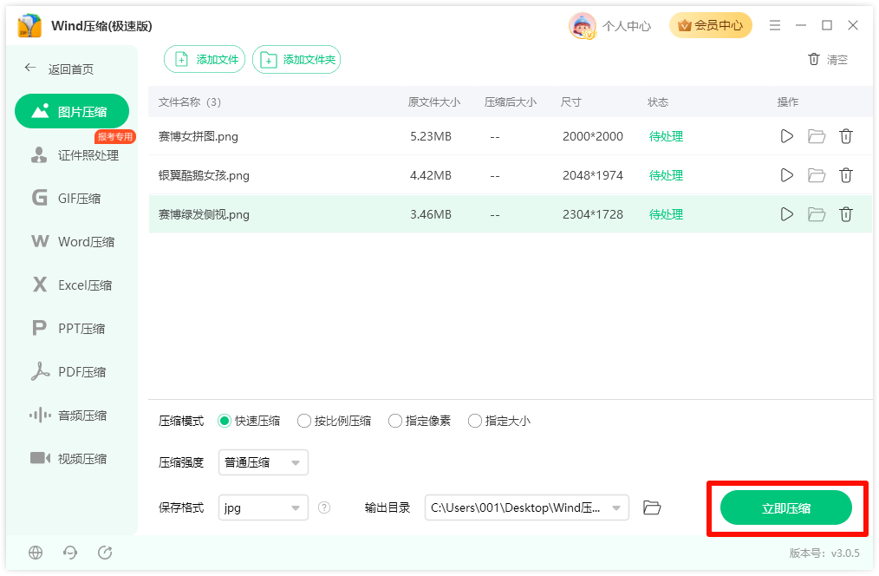879x576 pixels.
Task: Click the 报考专用 badge
Action: pyautogui.click(x=115, y=136)
